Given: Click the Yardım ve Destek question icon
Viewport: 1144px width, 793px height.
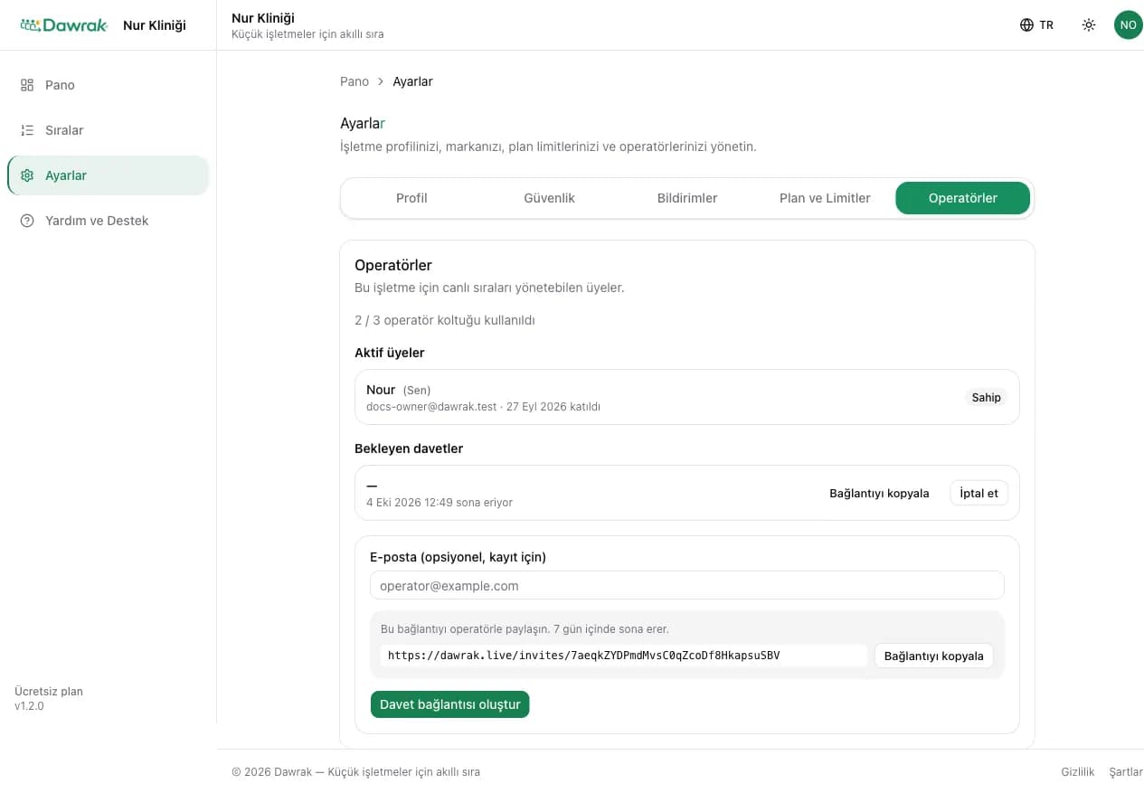Looking at the screenshot, I should pos(27,221).
